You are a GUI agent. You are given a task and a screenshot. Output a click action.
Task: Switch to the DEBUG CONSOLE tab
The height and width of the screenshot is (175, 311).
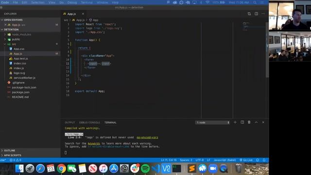click(89, 122)
